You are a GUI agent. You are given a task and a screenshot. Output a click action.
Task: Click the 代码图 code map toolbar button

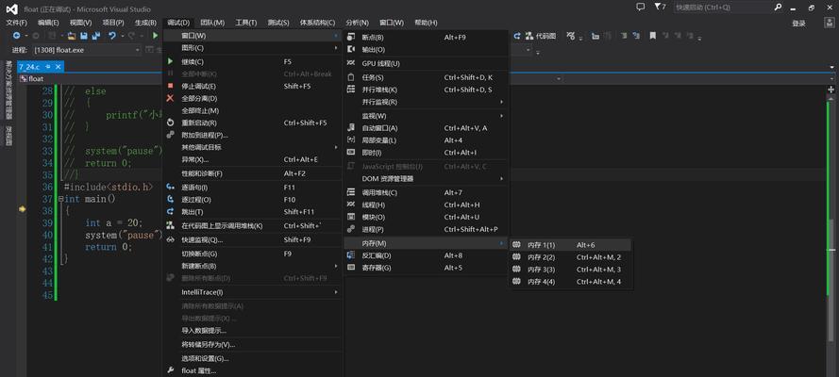(541, 36)
